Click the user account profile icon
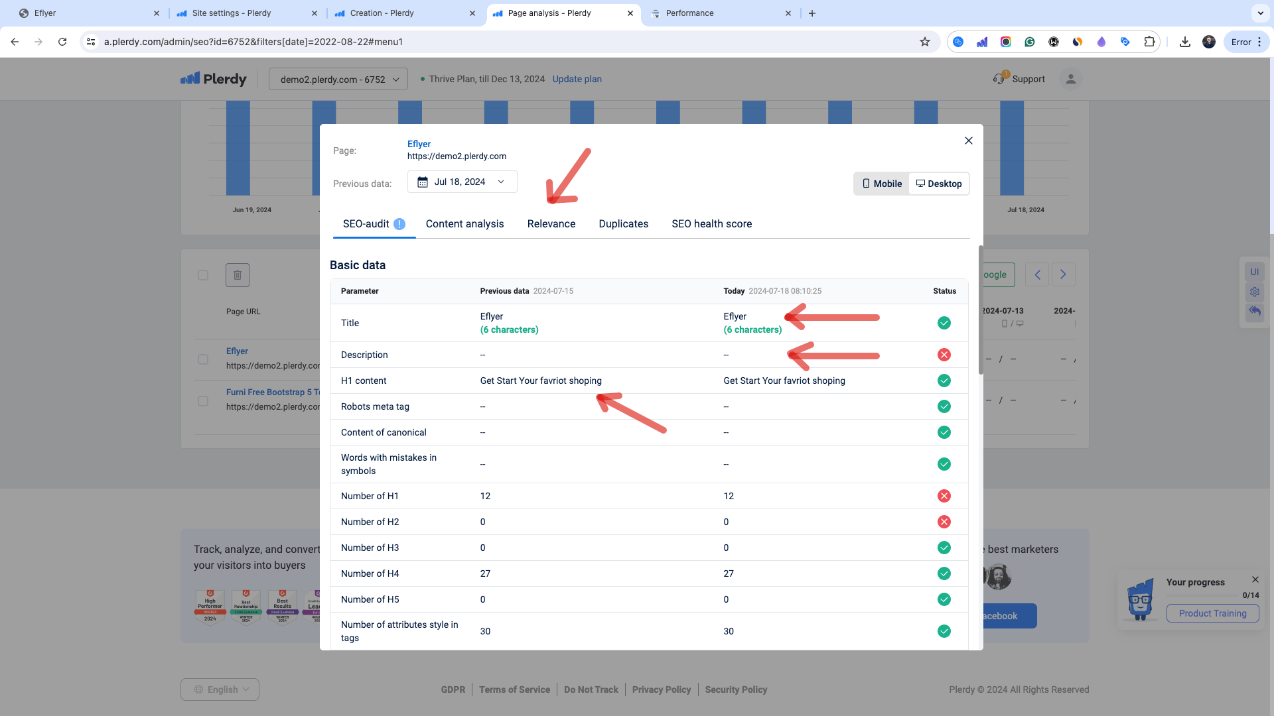Viewport: 1274px width, 716px height. pos(1070,79)
